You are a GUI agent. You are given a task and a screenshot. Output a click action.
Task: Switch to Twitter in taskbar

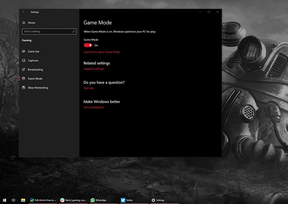(x=134, y=200)
